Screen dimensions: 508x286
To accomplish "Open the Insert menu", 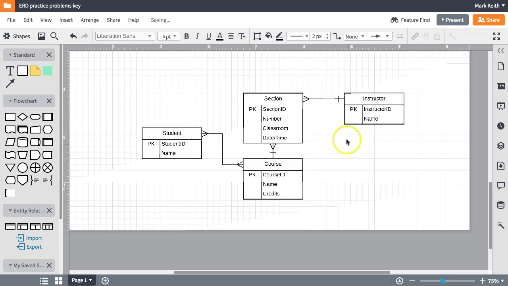I will pyautogui.click(x=66, y=20).
